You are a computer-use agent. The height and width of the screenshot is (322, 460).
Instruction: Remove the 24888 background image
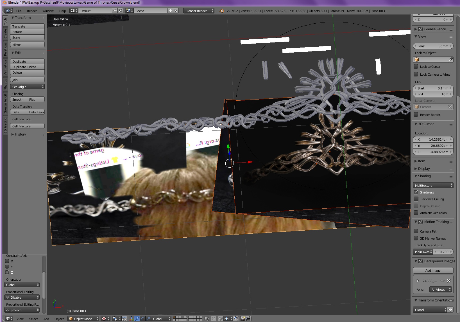[x=449, y=281]
